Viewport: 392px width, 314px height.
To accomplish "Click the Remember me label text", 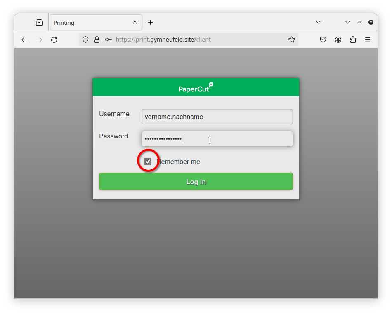I will pyautogui.click(x=178, y=162).
